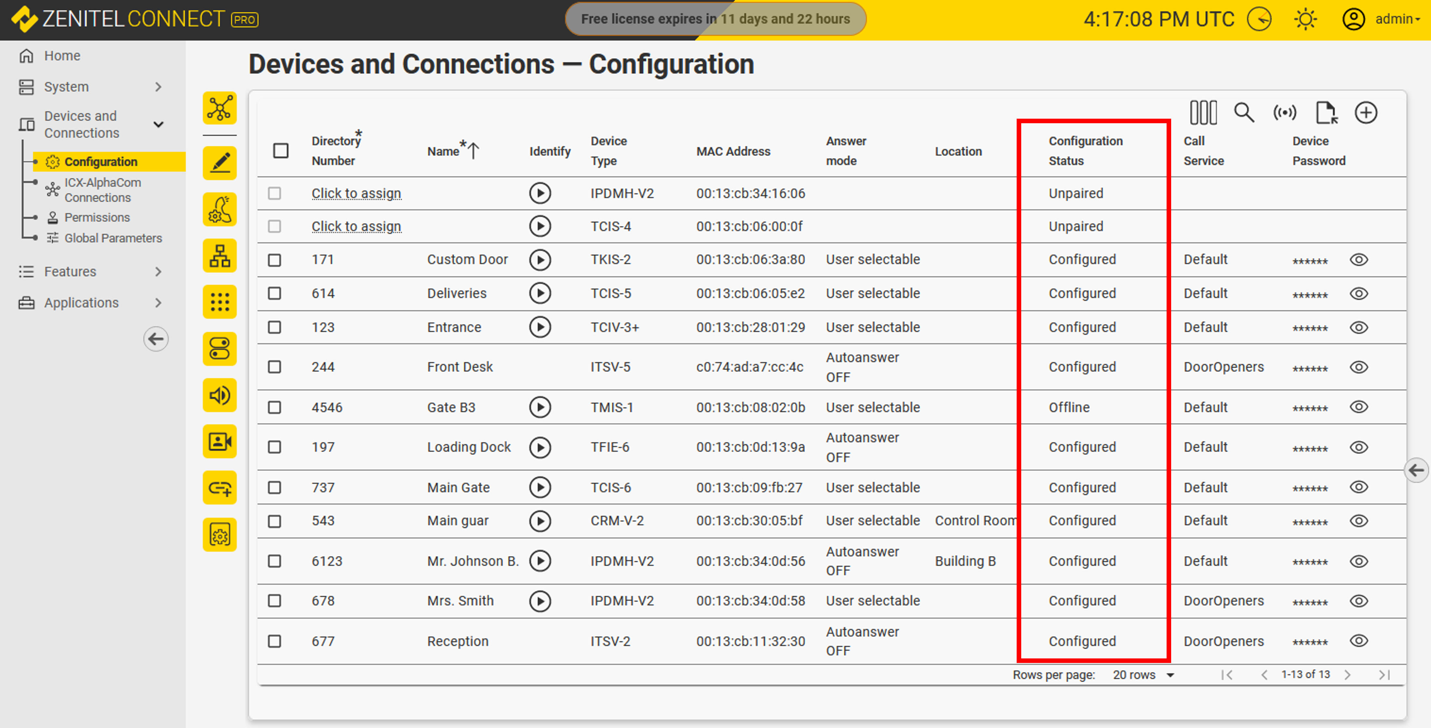Click first 'Click to assign' link for IPDMH-V2
This screenshot has width=1431, height=728.
coord(356,193)
